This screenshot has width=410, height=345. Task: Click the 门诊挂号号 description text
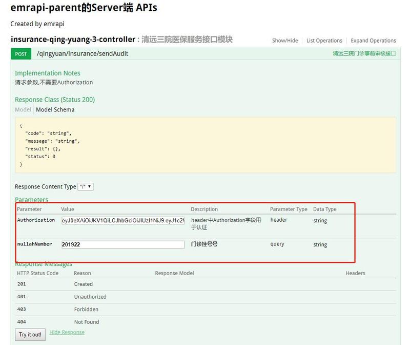pyautogui.click(x=204, y=244)
